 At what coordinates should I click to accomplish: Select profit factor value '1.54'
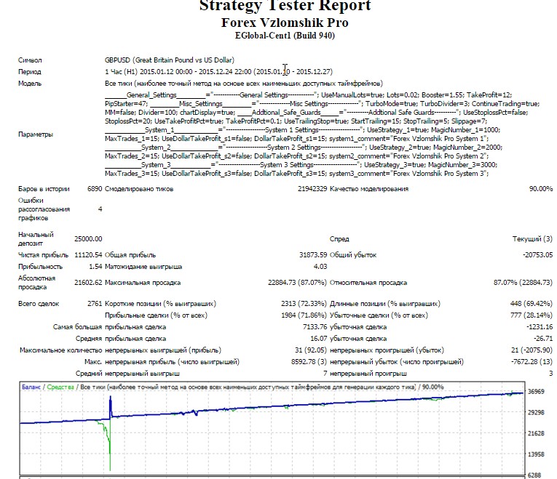coord(95,267)
